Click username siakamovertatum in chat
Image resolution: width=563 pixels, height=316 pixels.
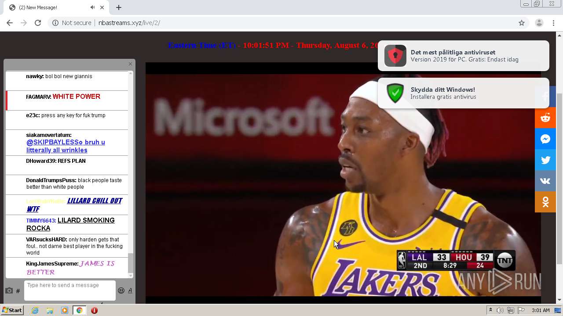(x=48, y=135)
